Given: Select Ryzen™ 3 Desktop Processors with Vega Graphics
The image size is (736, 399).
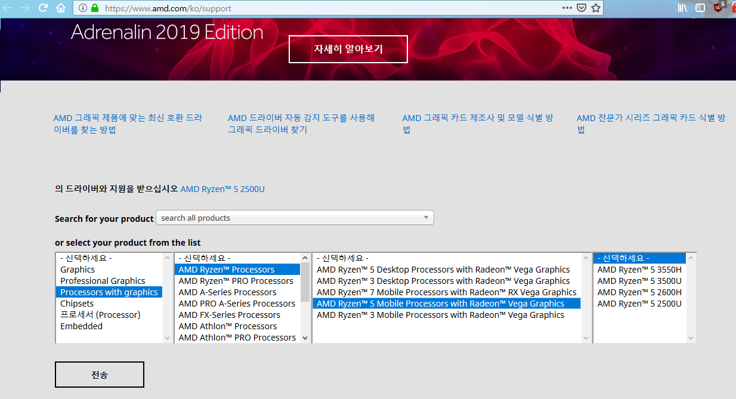Looking at the screenshot, I should (447, 281).
